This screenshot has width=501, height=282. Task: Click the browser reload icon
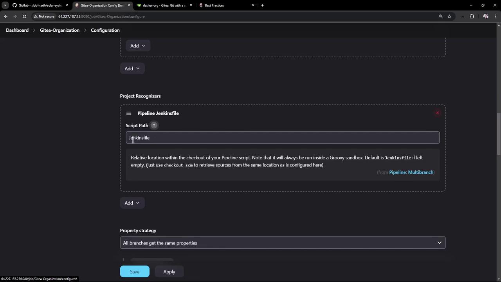24,16
